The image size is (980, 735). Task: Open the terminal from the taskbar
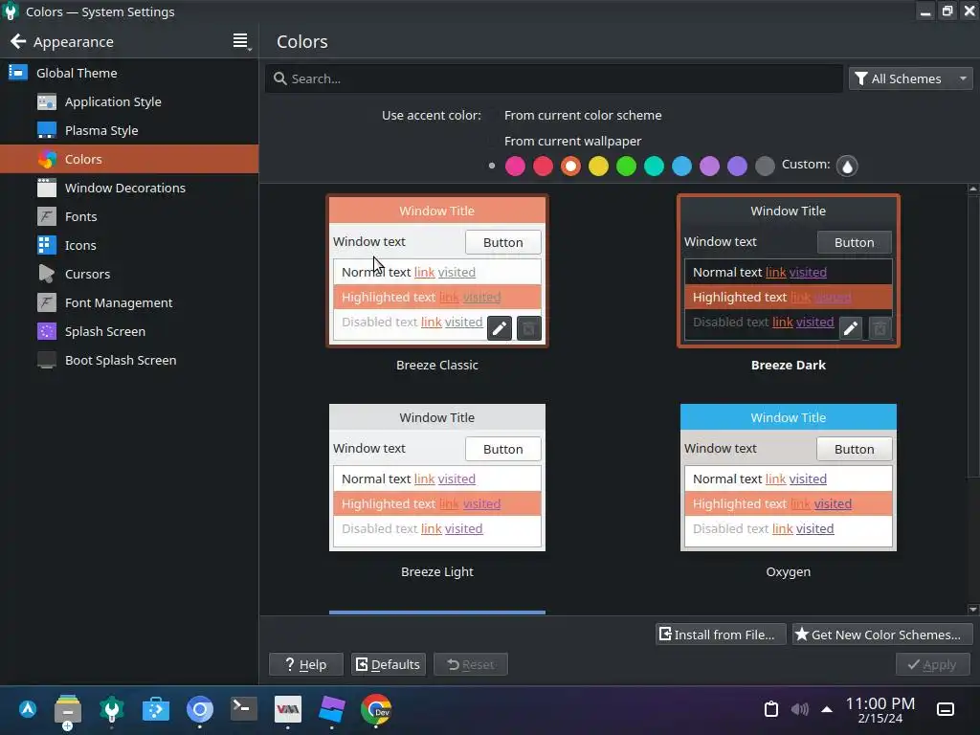pyautogui.click(x=243, y=709)
